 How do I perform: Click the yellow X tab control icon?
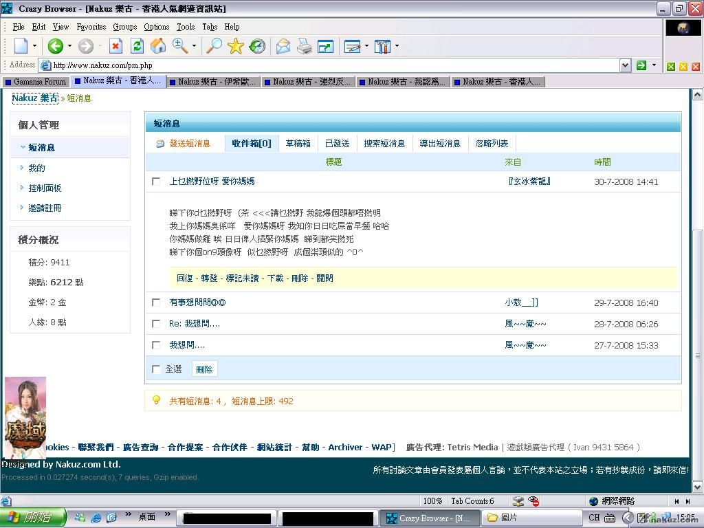pyautogui.click(x=683, y=67)
